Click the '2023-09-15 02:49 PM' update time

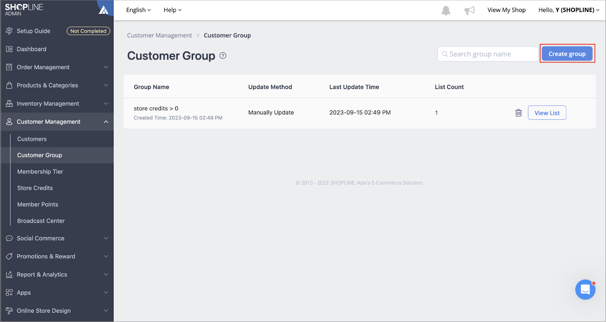click(x=360, y=113)
